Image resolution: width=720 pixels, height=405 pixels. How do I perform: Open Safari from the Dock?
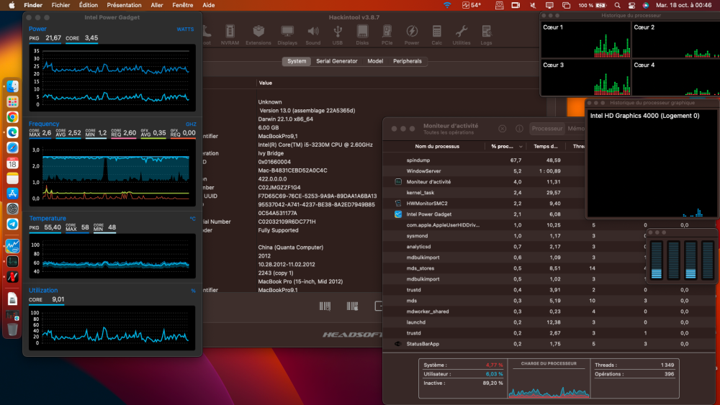12,147
